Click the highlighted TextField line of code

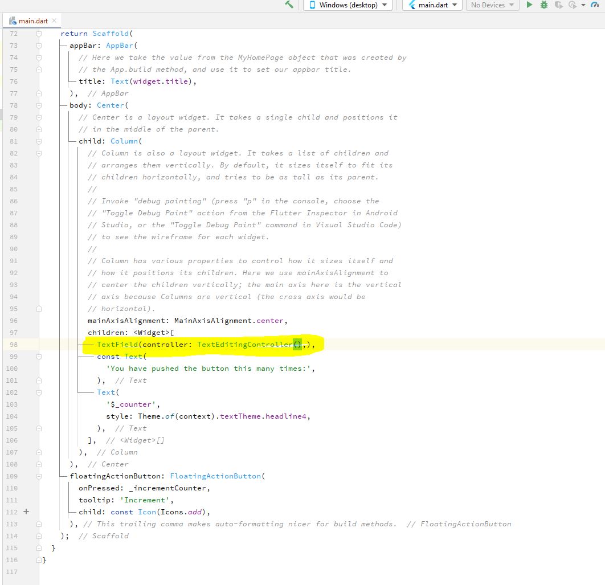pos(199,344)
